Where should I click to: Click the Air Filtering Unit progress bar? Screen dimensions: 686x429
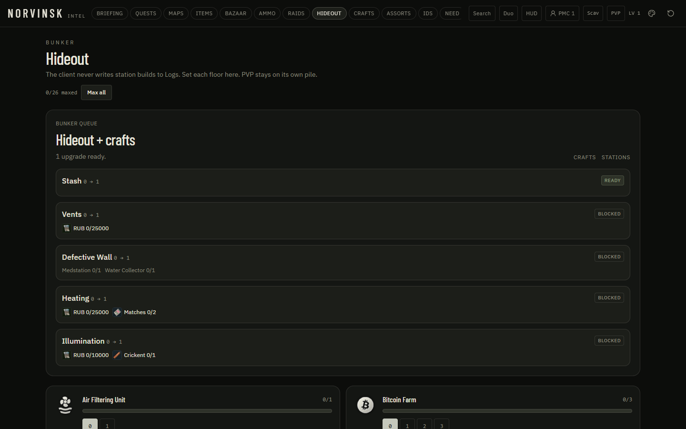click(x=207, y=411)
